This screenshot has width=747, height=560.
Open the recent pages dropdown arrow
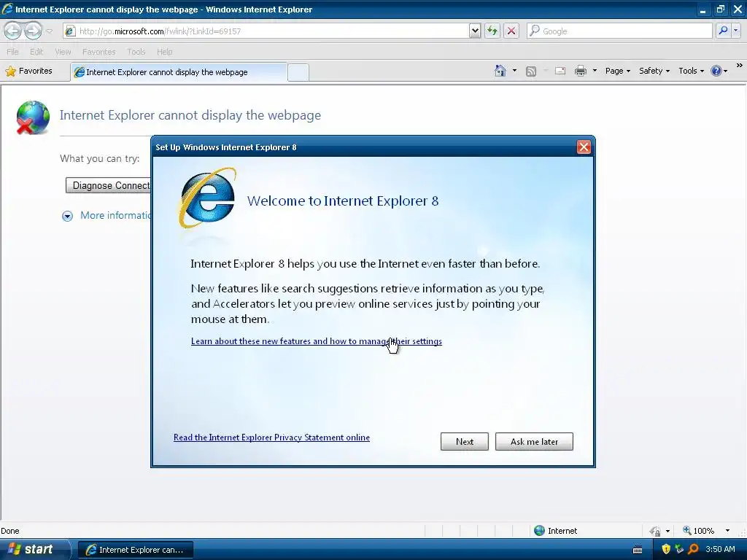tap(49, 31)
